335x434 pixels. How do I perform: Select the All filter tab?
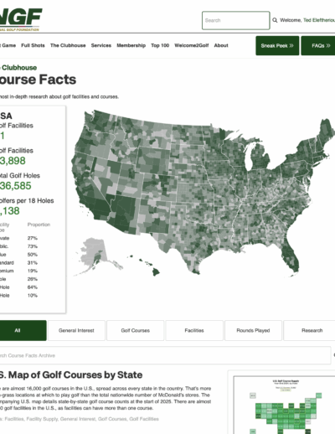23,330
